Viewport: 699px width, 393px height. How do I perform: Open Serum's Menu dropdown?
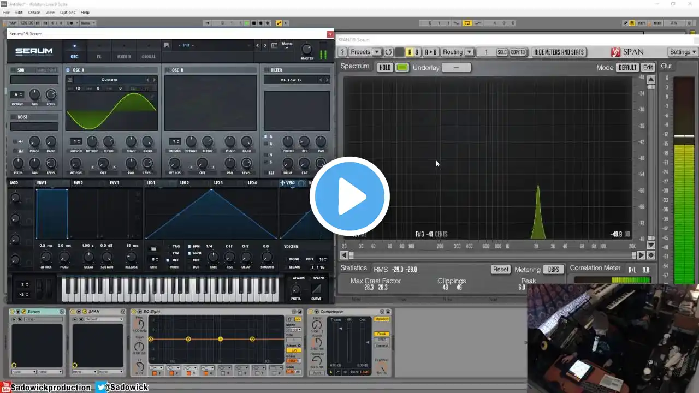(x=287, y=45)
